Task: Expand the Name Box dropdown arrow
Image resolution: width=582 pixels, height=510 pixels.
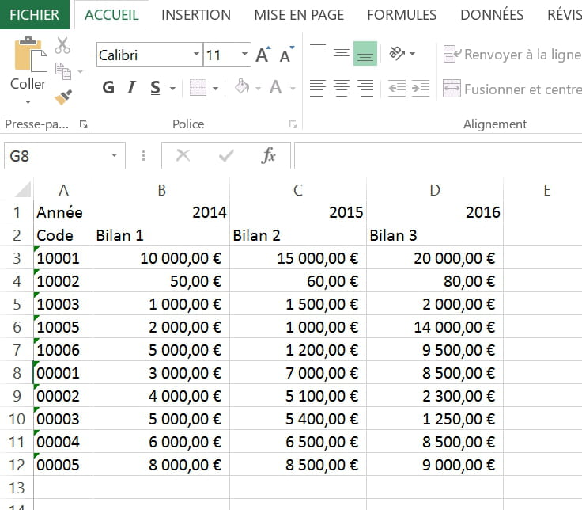Action: coord(115,156)
